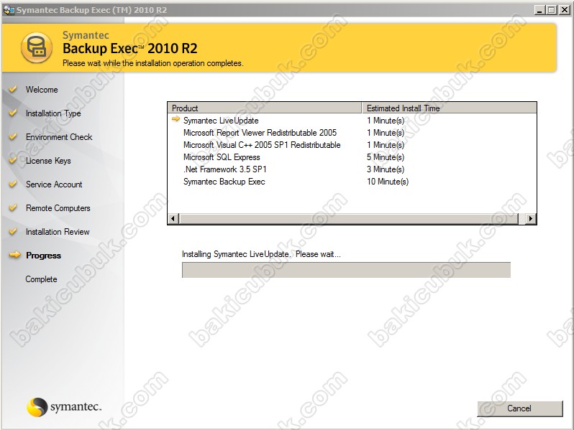
Task: Click the checkmark next to Welcome
Action: tap(13, 89)
